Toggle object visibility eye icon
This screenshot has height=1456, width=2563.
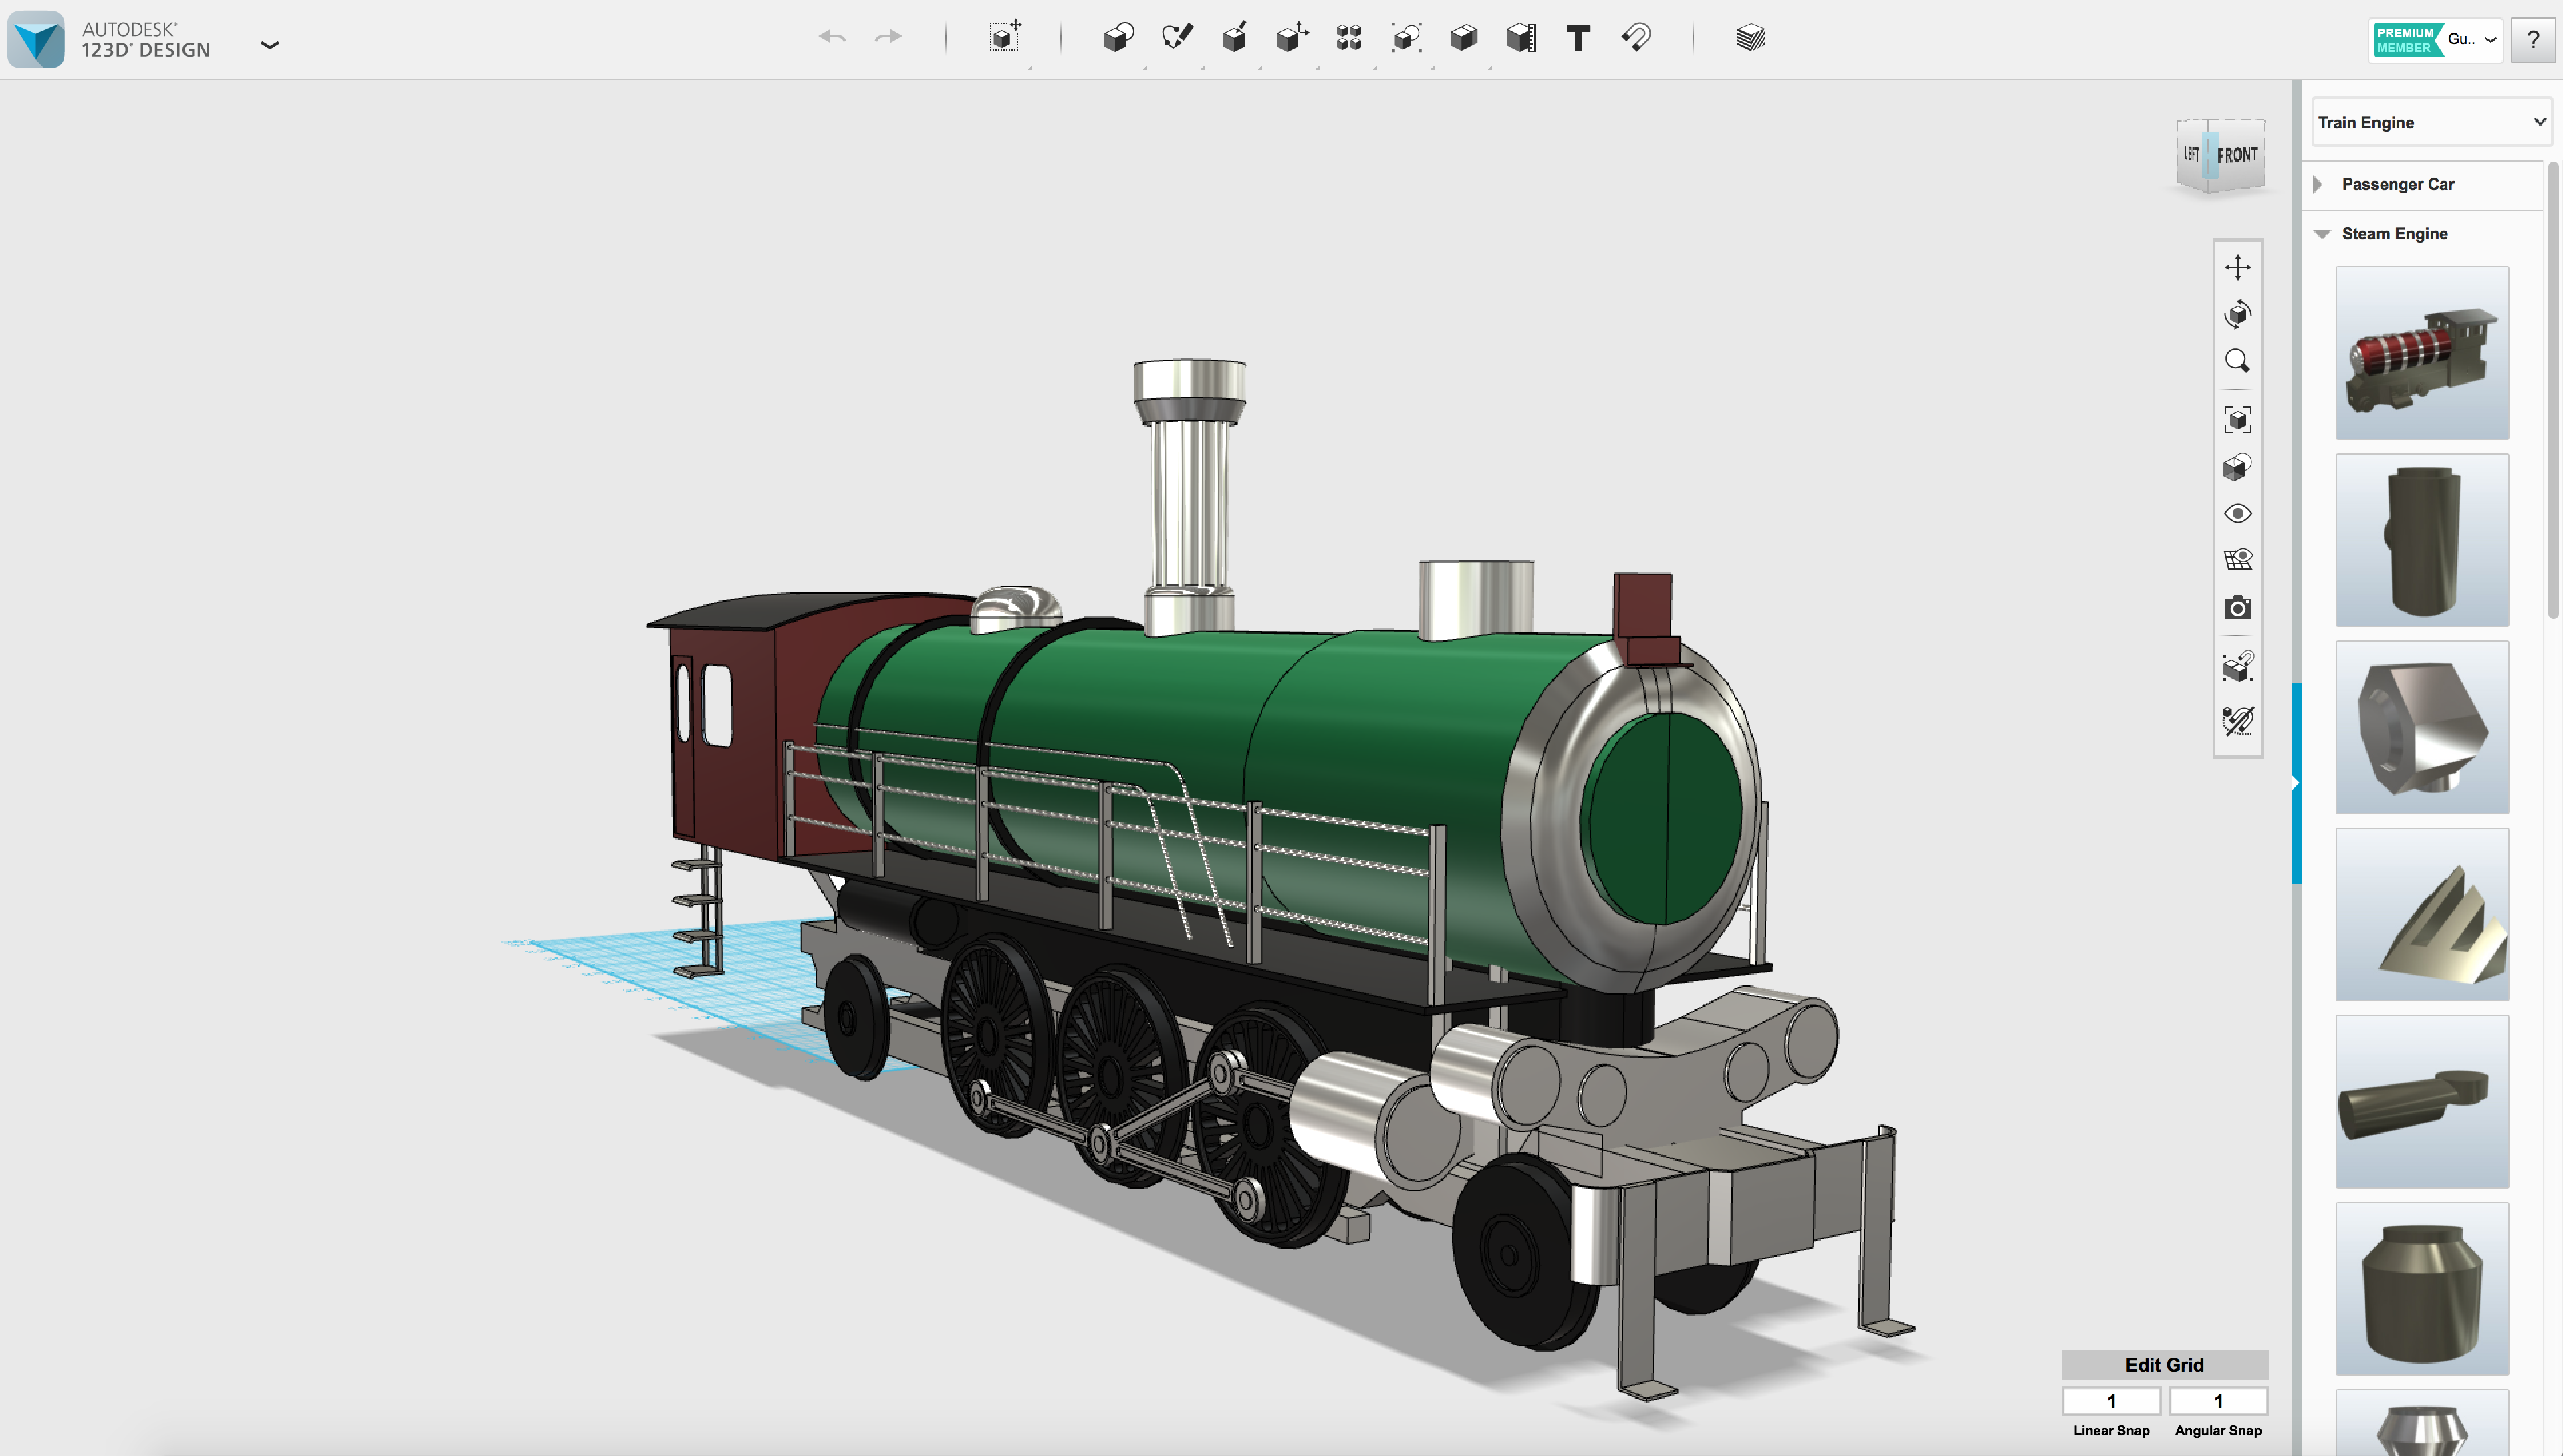(x=2237, y=514)
